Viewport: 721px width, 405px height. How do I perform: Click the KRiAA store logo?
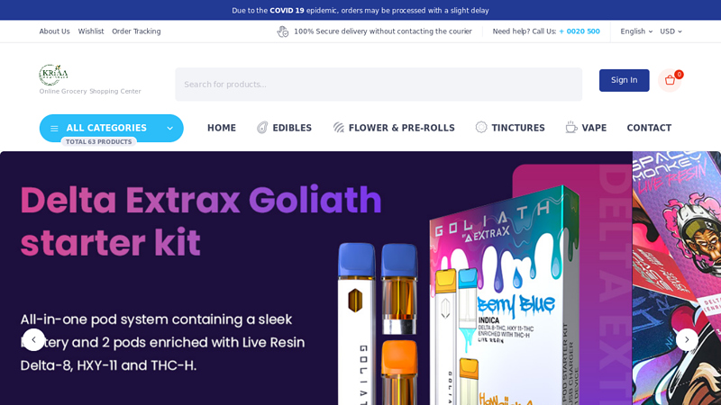pos(53,75)
